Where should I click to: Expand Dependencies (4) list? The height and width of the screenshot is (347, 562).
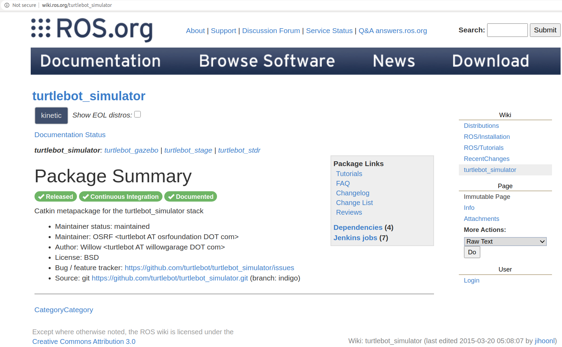(x=363, y=227)
